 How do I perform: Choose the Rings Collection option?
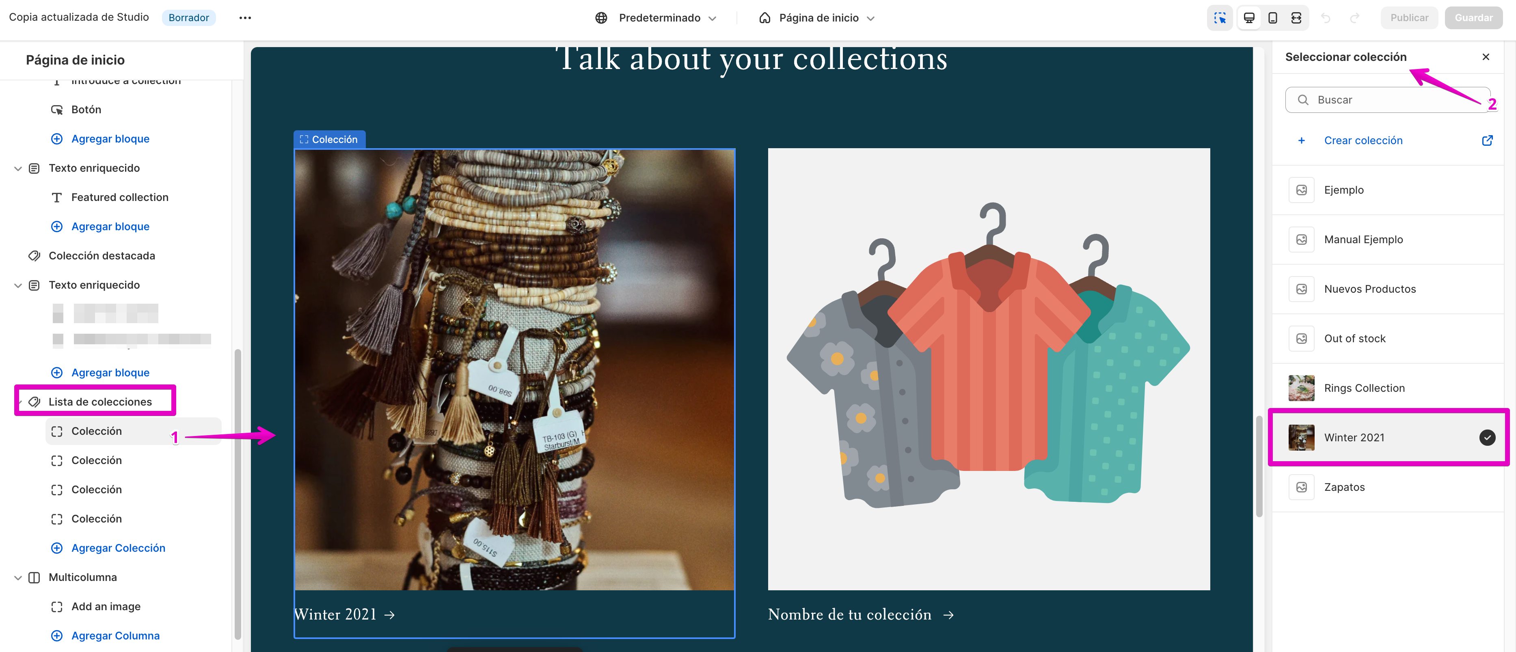click(x=1388, y=388)
